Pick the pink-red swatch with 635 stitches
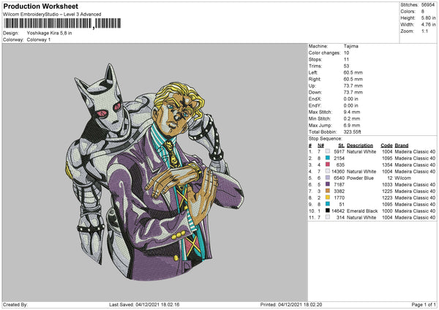Image resolution: width=439 pixels, height=310 pixels. (x=328, y=165)
